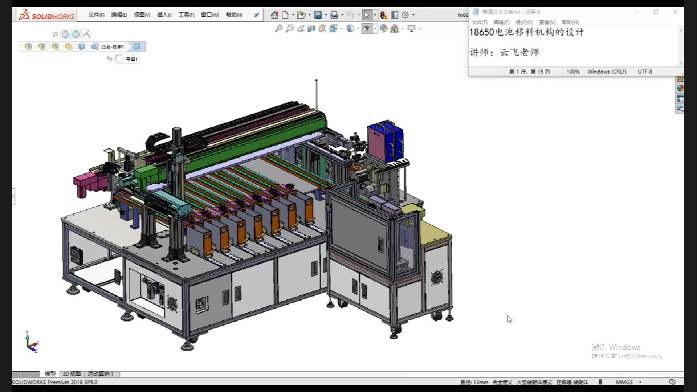
Task: Click the Undo icon
Action: coord(350,15)
